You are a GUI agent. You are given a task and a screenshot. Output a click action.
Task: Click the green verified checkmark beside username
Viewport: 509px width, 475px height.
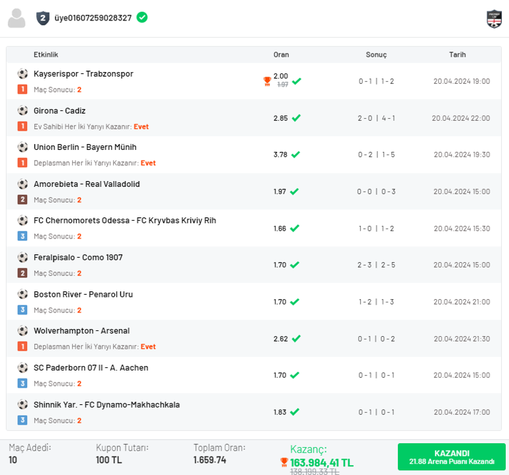click(x=142, y=17)
